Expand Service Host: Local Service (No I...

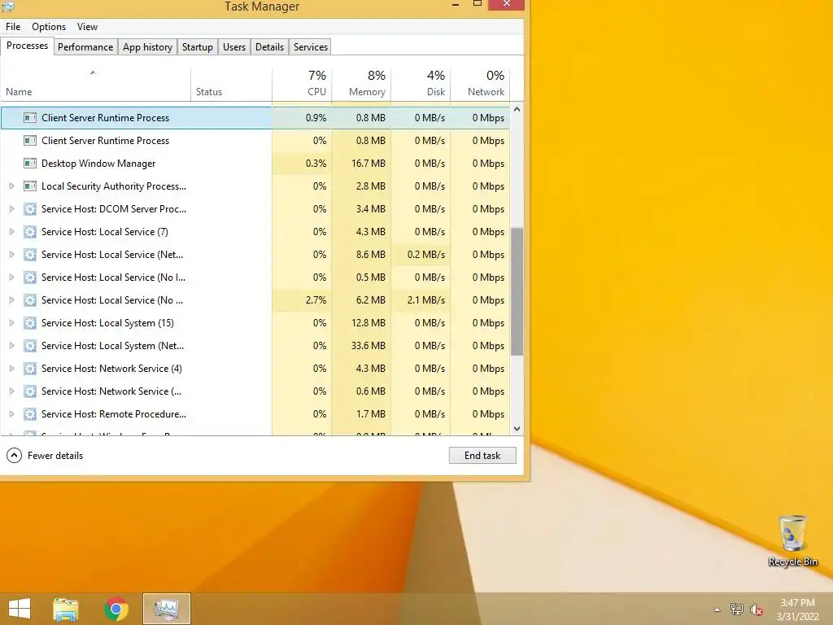(x=11, y=278)
